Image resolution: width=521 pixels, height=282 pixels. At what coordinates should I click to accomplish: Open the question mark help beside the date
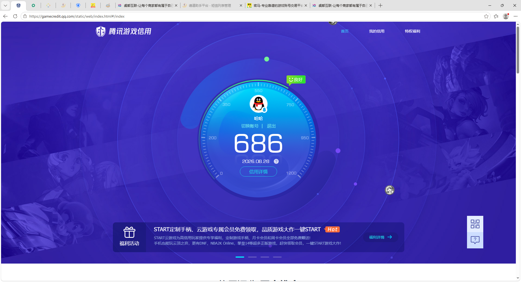point(276,161)
